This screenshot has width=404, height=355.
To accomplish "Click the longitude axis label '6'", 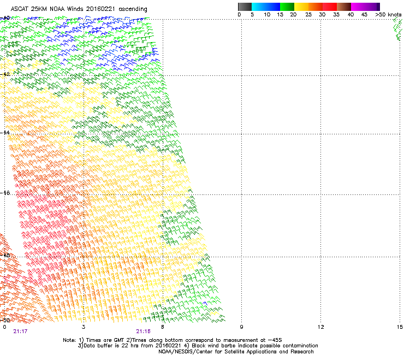I will click(x=163, y=327).
